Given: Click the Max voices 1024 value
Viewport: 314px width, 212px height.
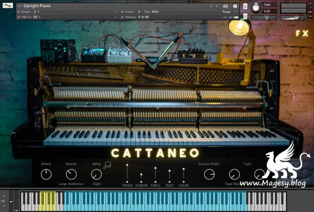Looking at the screenshot, I should tap(155, 12).
